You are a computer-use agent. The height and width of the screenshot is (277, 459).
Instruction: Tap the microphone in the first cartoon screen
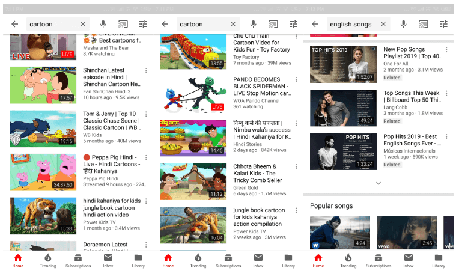[x=103, y=24]
